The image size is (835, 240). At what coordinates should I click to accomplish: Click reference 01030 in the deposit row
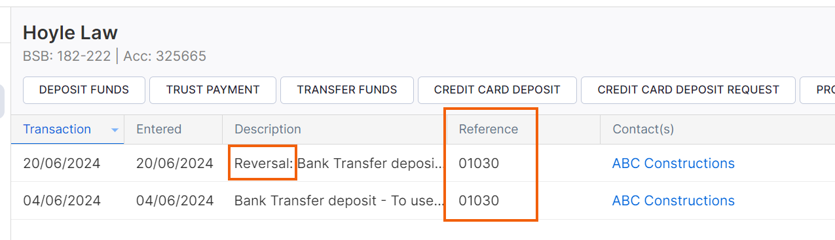point(479,201)
